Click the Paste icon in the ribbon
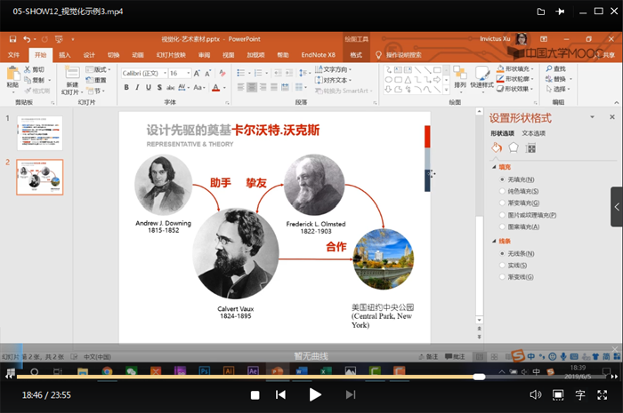This screenshot has height=413, width=623. click(12, 75)
